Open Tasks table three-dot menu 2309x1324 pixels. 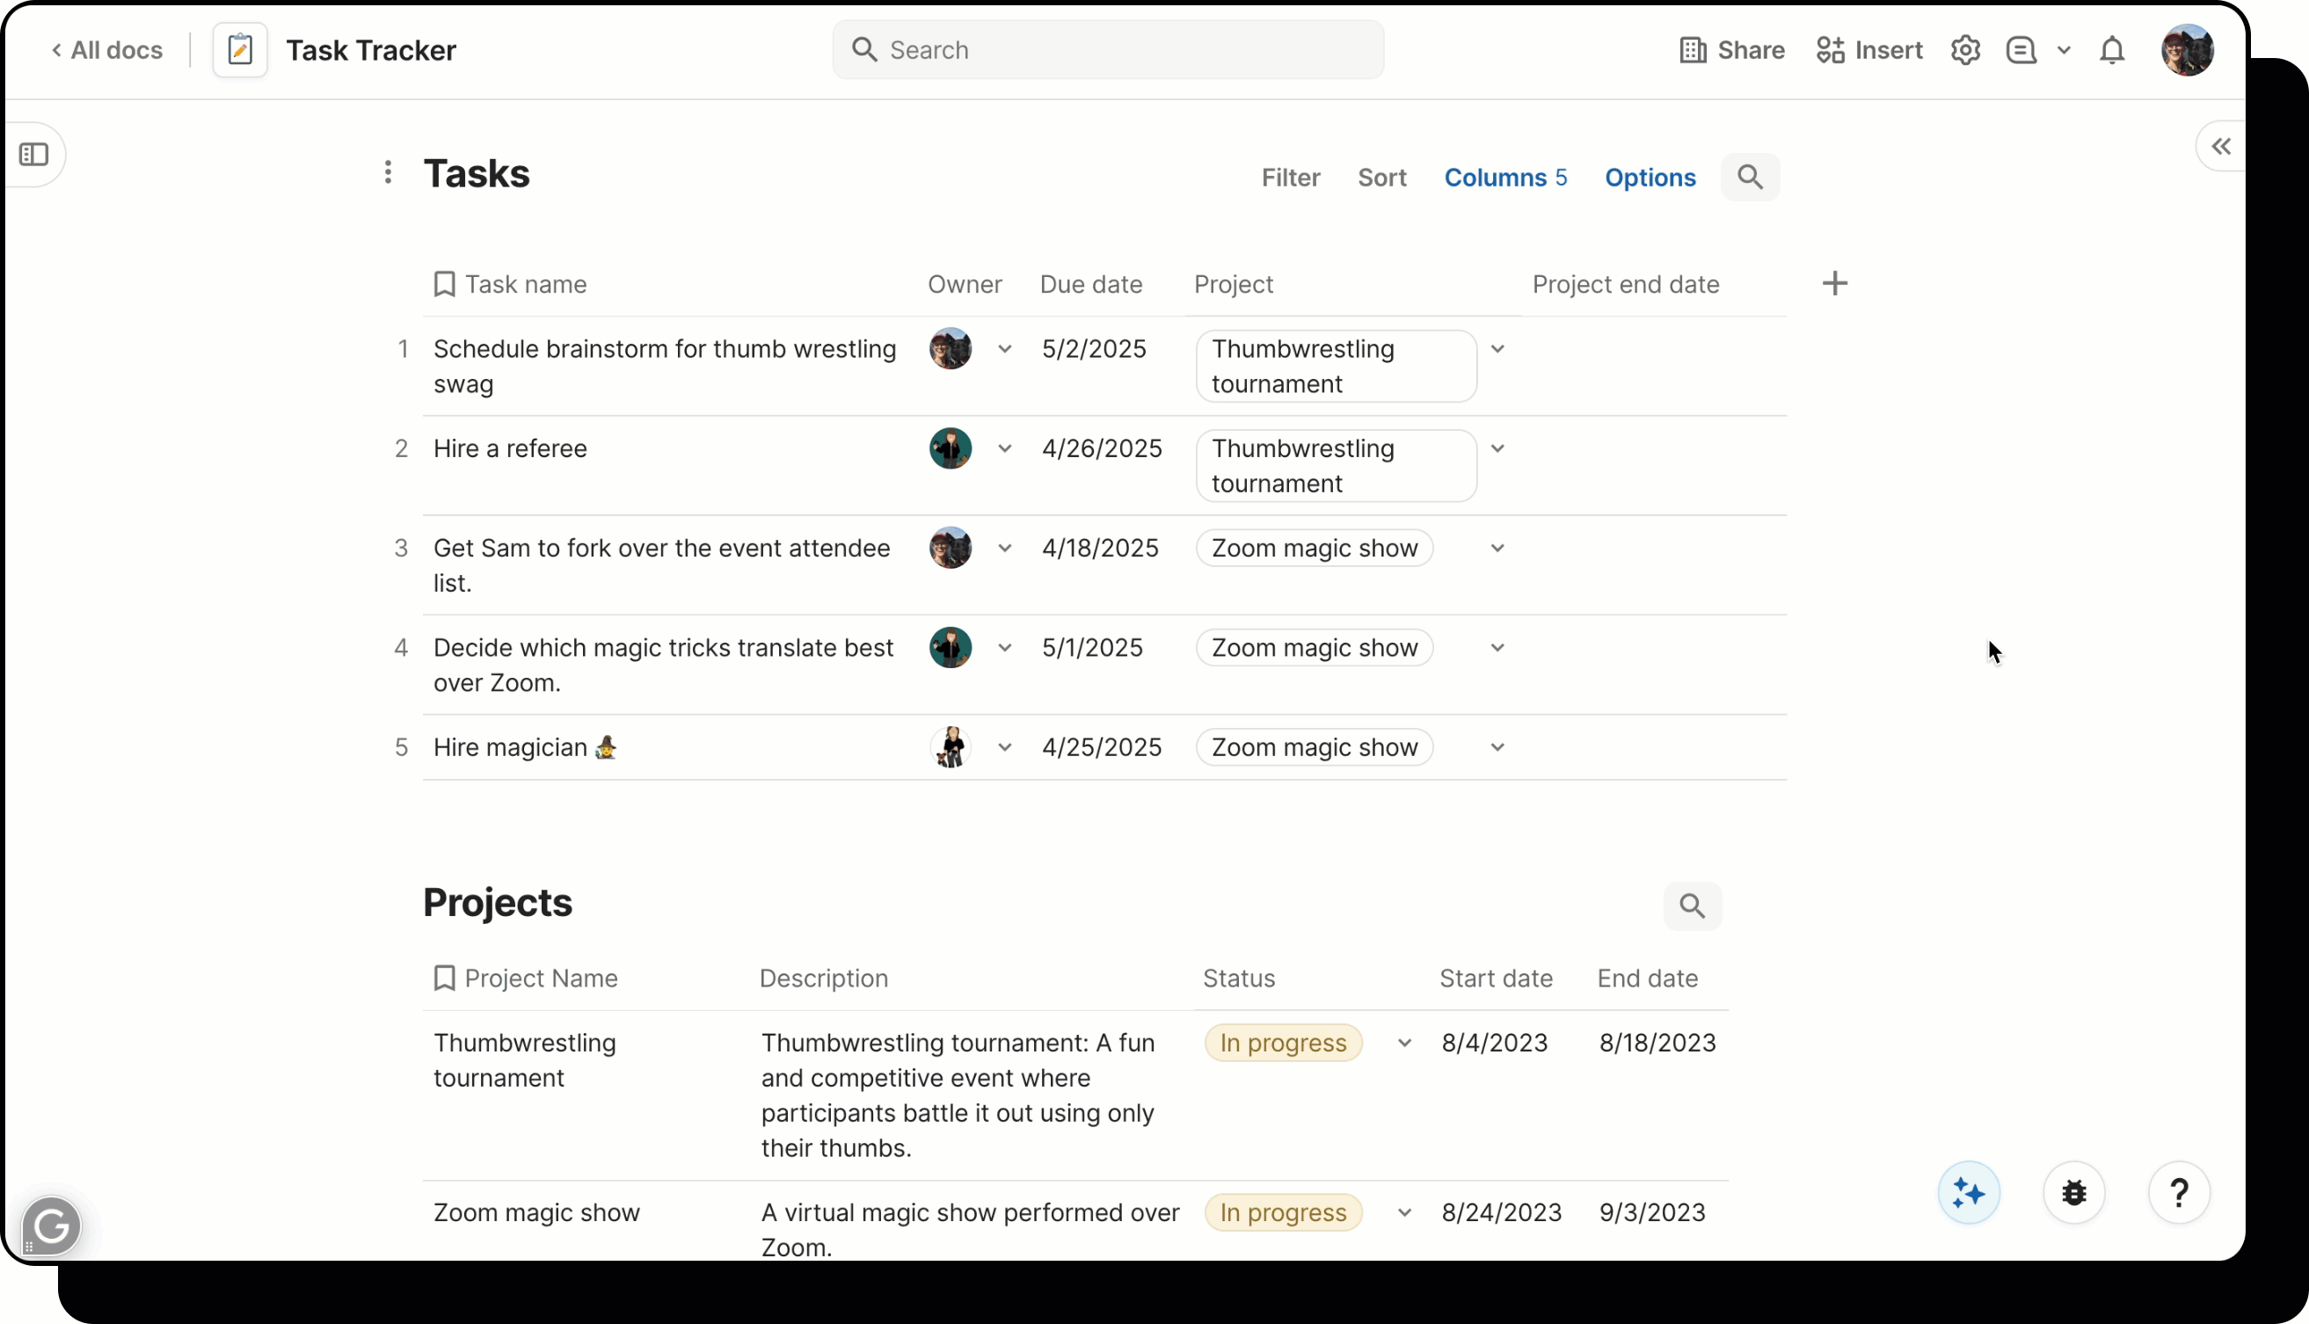tap(389, 173)
